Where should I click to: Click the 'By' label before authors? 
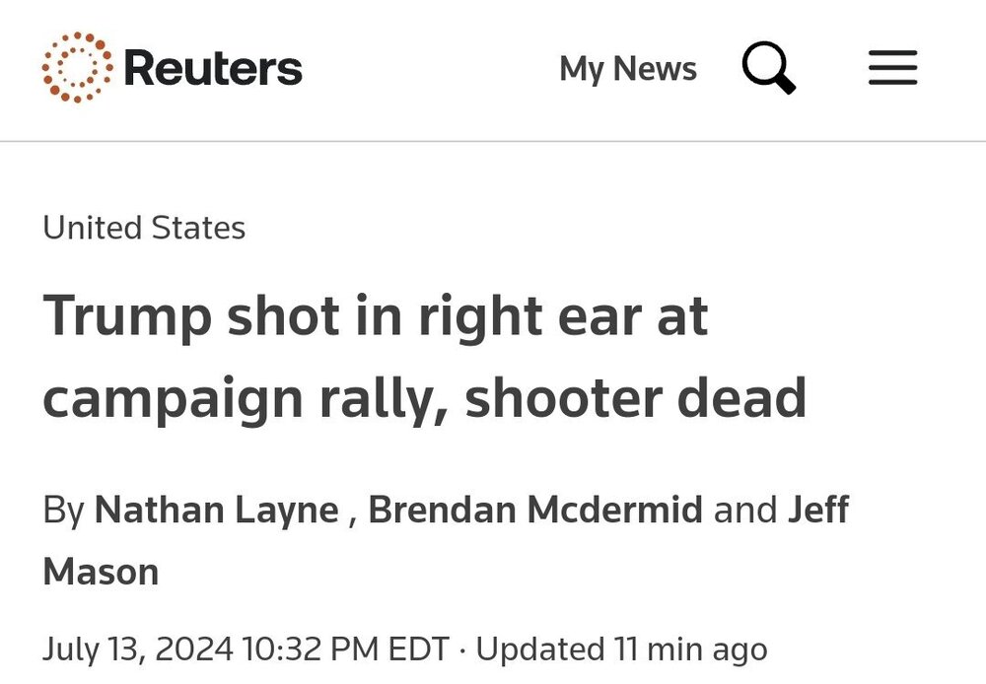point(63,511)
